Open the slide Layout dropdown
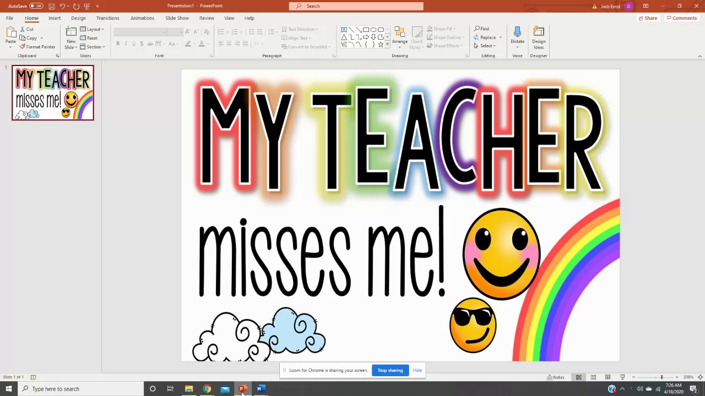Viewport: 705px width, 396px height. pyautogui.click(x=92, y=29)
